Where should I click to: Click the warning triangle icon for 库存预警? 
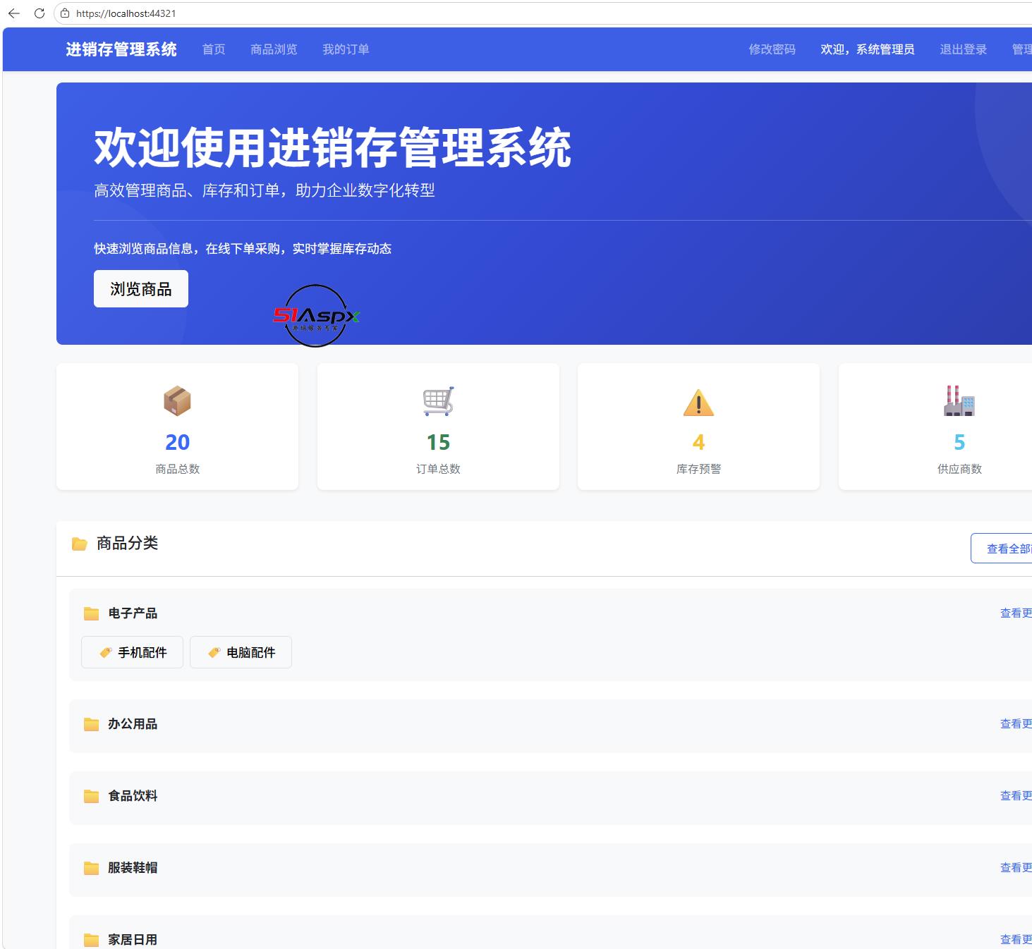[699, 402]
